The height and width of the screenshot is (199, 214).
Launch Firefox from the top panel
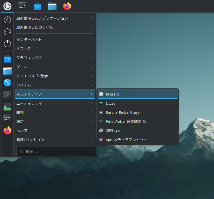(67, 6)
